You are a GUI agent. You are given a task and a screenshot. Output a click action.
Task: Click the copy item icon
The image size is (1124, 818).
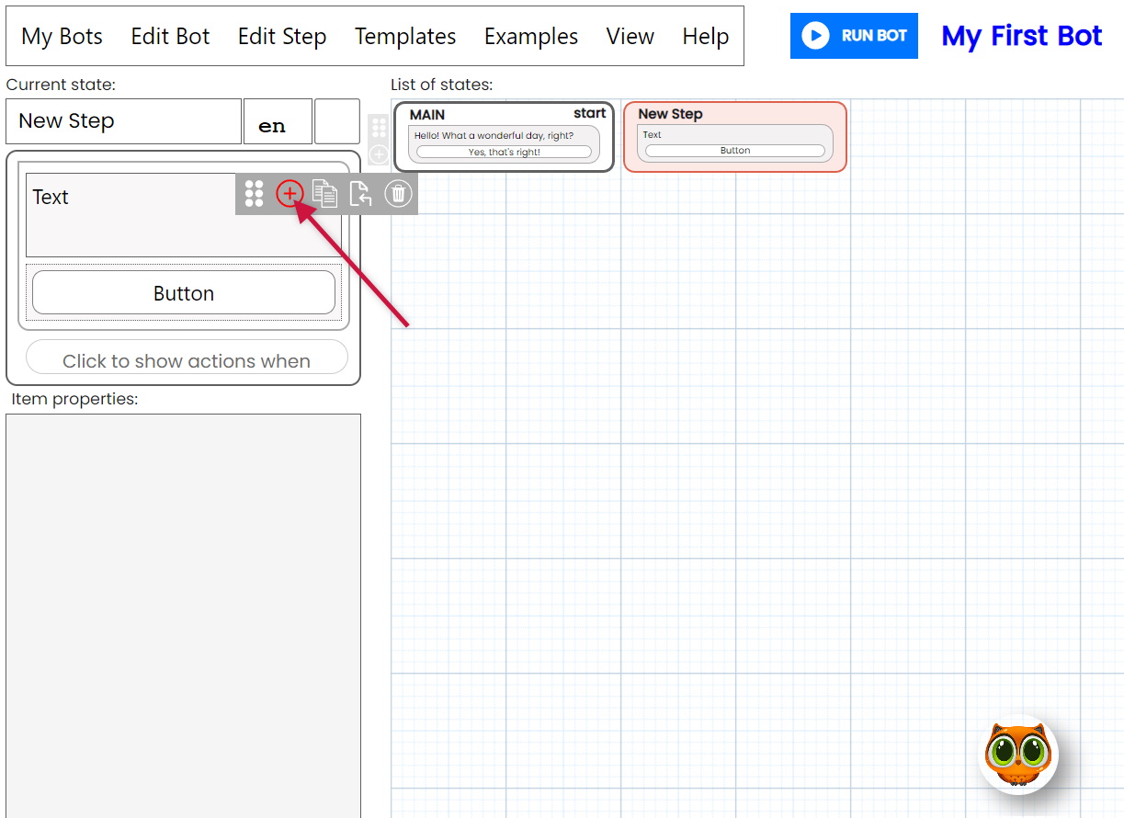click(x=324, y=193)
